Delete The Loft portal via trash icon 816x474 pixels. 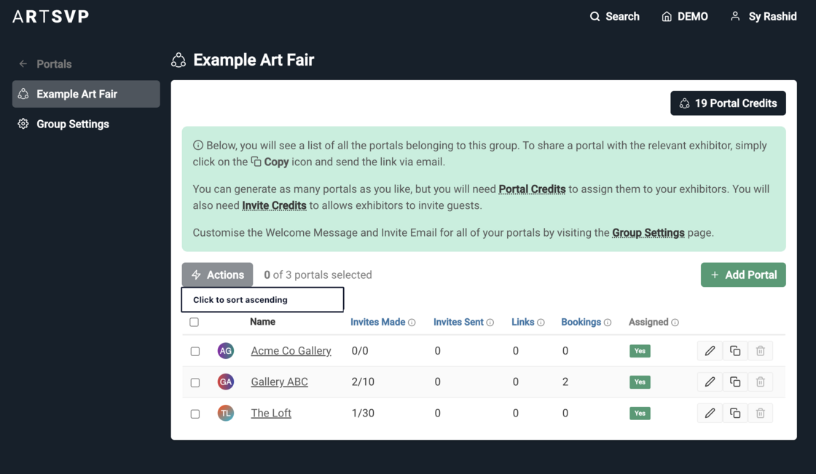click(x=760, y=414)
